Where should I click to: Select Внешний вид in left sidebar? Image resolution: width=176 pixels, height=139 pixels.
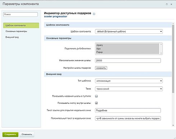[x=12, y=37]
